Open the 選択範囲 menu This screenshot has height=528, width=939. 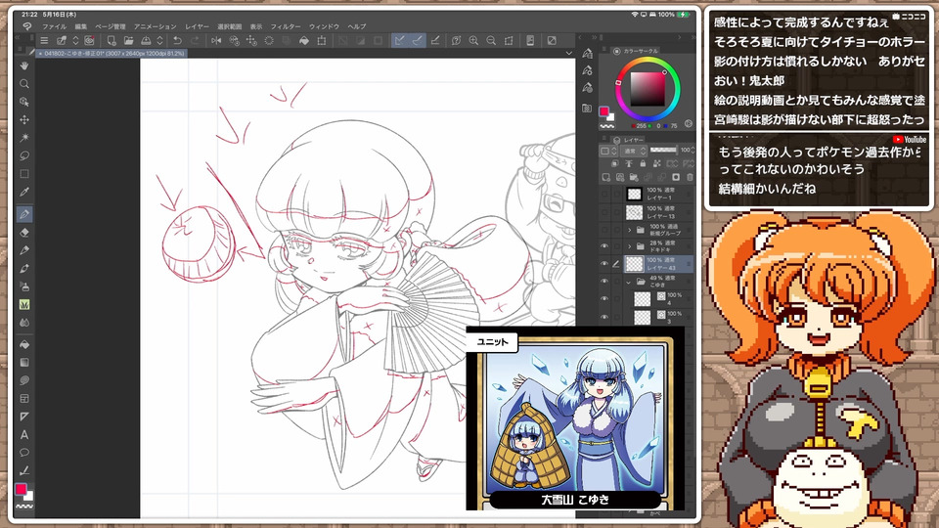(x=229, y=26)
